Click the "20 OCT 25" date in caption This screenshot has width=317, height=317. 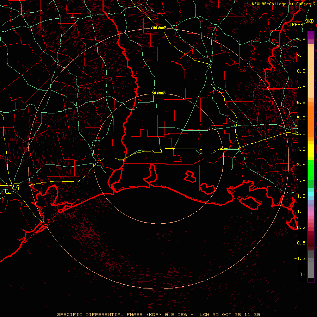coord(226,315)
